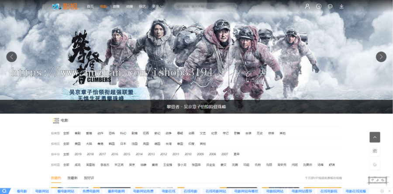Viewport: 393px width, 194px height.
Task: Open the 动漫 navigation item
Action: tap(129, 7)
